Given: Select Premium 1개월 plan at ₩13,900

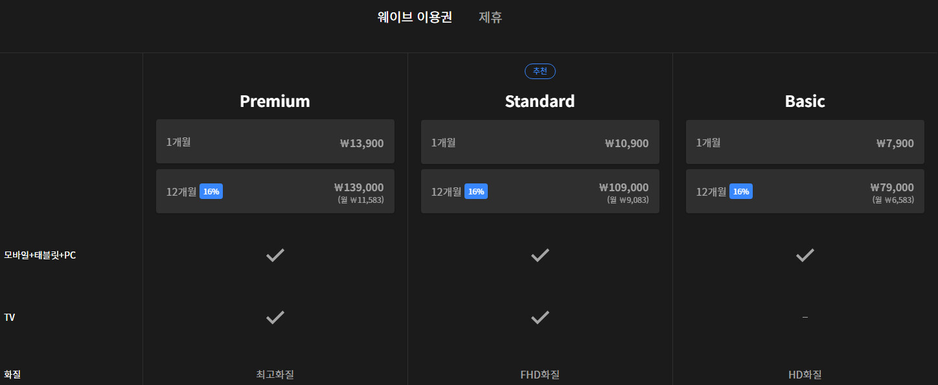Looking at the screenshot, I should (x=275, y=142).
